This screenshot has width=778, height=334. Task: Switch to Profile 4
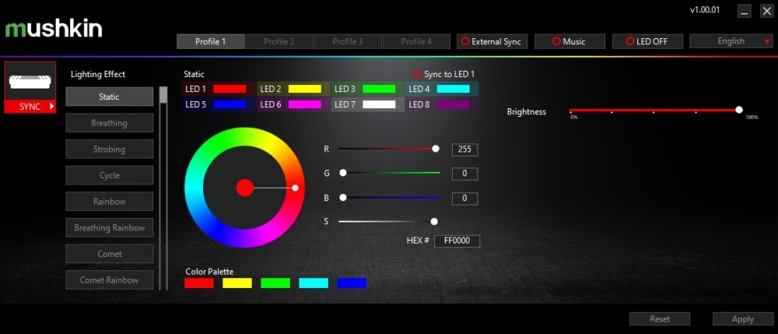(416, 42)
